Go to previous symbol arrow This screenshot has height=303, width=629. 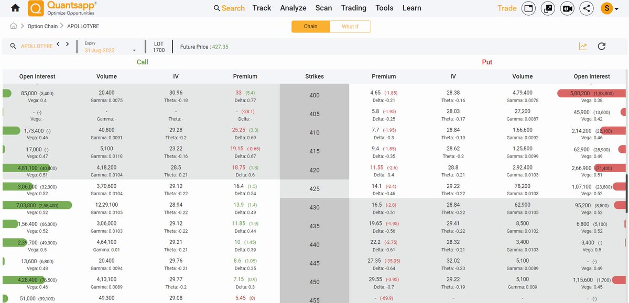click(58, 44)
